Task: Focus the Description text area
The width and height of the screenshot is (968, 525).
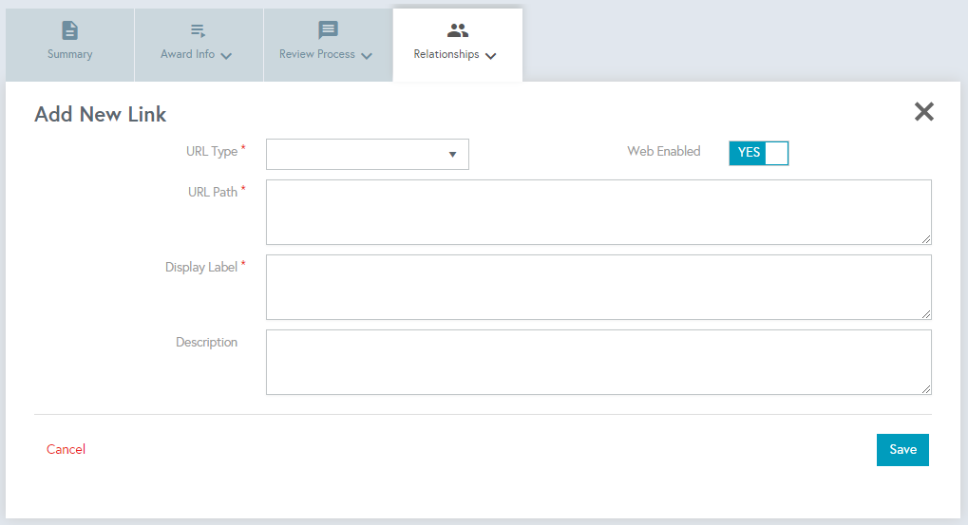Action: (598, 362)
